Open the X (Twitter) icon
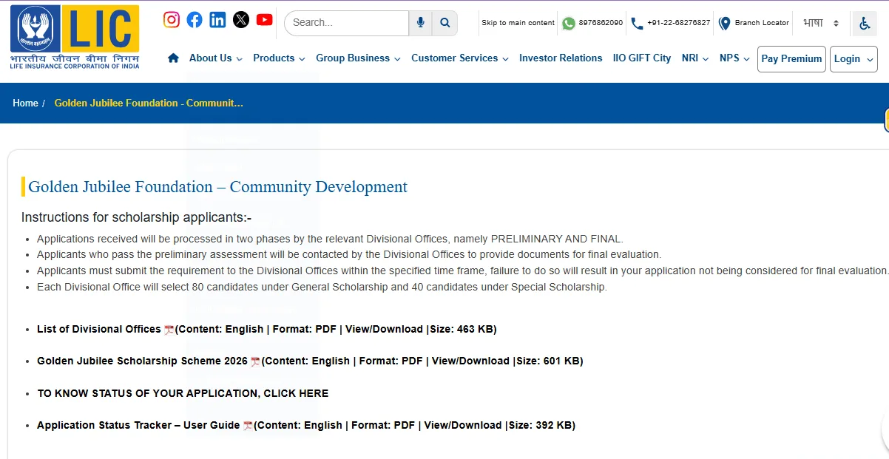The height and width of the screenshot is (459, 889). 241,20
